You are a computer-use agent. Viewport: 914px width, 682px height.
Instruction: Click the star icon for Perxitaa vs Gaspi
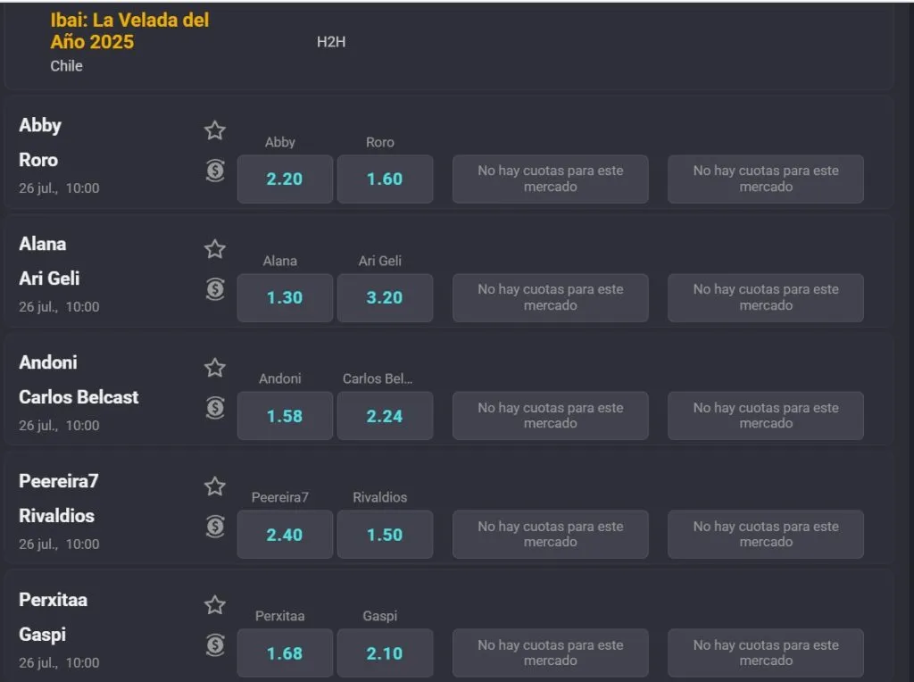pos(215,605)
